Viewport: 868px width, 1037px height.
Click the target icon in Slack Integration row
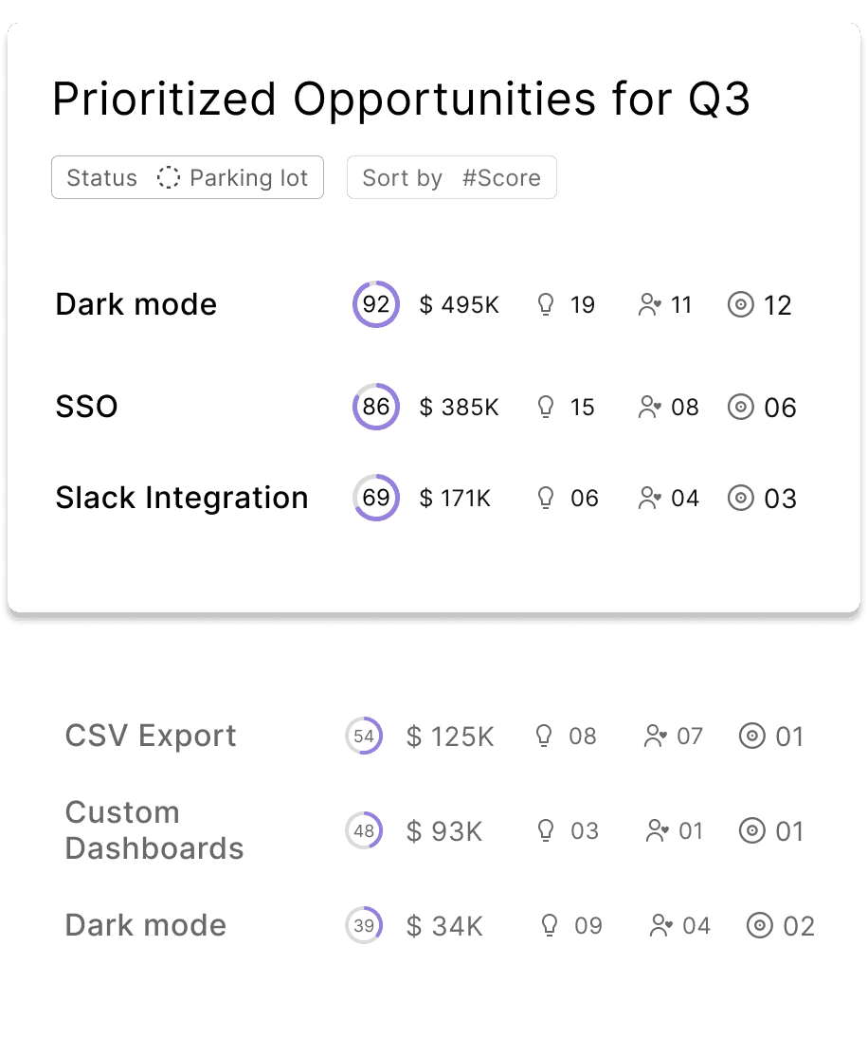click(740, 498)
